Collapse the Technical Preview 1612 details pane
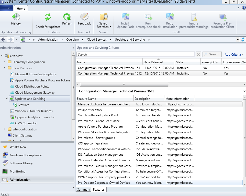 [244, 91]
